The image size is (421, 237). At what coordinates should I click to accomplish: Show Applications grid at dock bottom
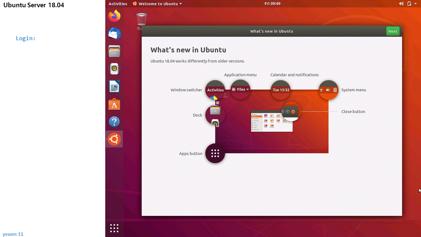(x=114, y=228)
